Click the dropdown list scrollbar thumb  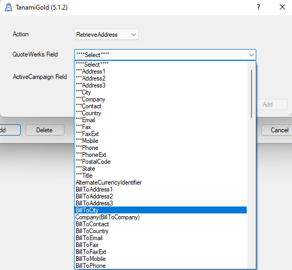click(252, 94)
